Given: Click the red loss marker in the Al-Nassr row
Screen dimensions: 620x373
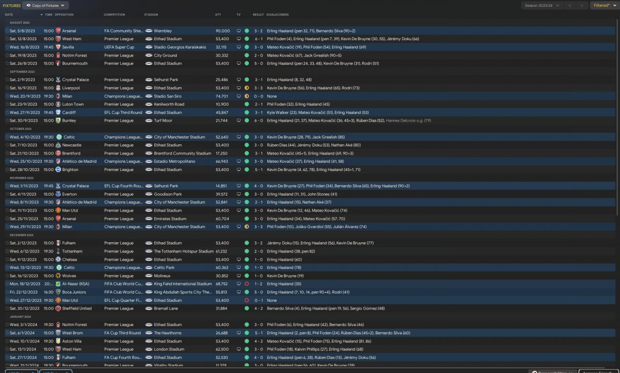Looking at the screenshot, I should pos(247,284).
